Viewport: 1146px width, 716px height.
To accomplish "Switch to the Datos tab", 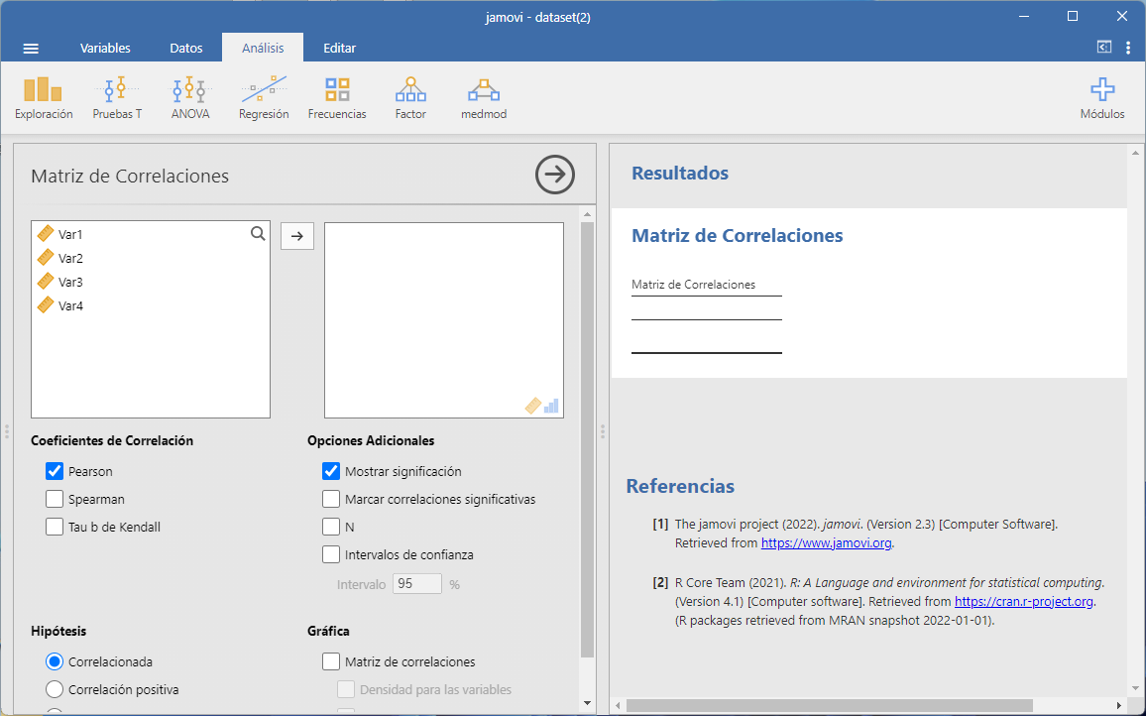I will point(186,48).
